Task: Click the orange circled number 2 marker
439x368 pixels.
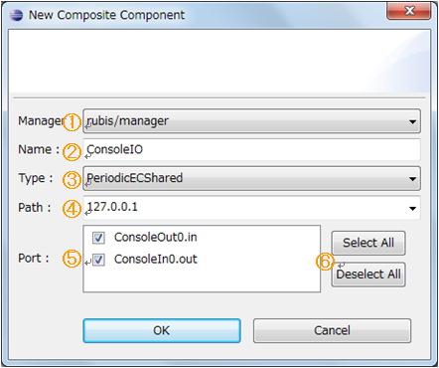Action: tap(73, 152)
